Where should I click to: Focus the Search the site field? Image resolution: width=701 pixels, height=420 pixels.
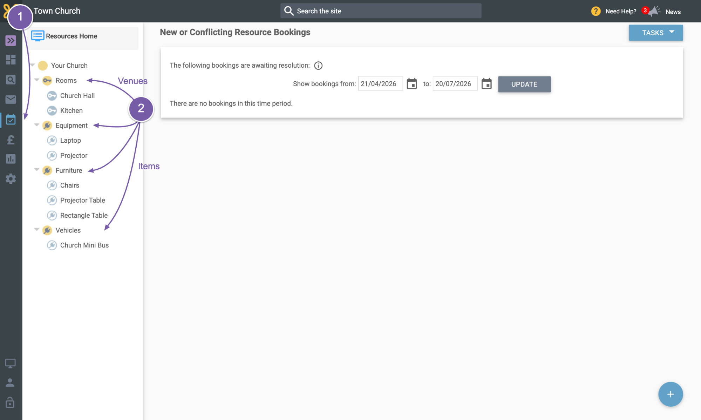381,11
